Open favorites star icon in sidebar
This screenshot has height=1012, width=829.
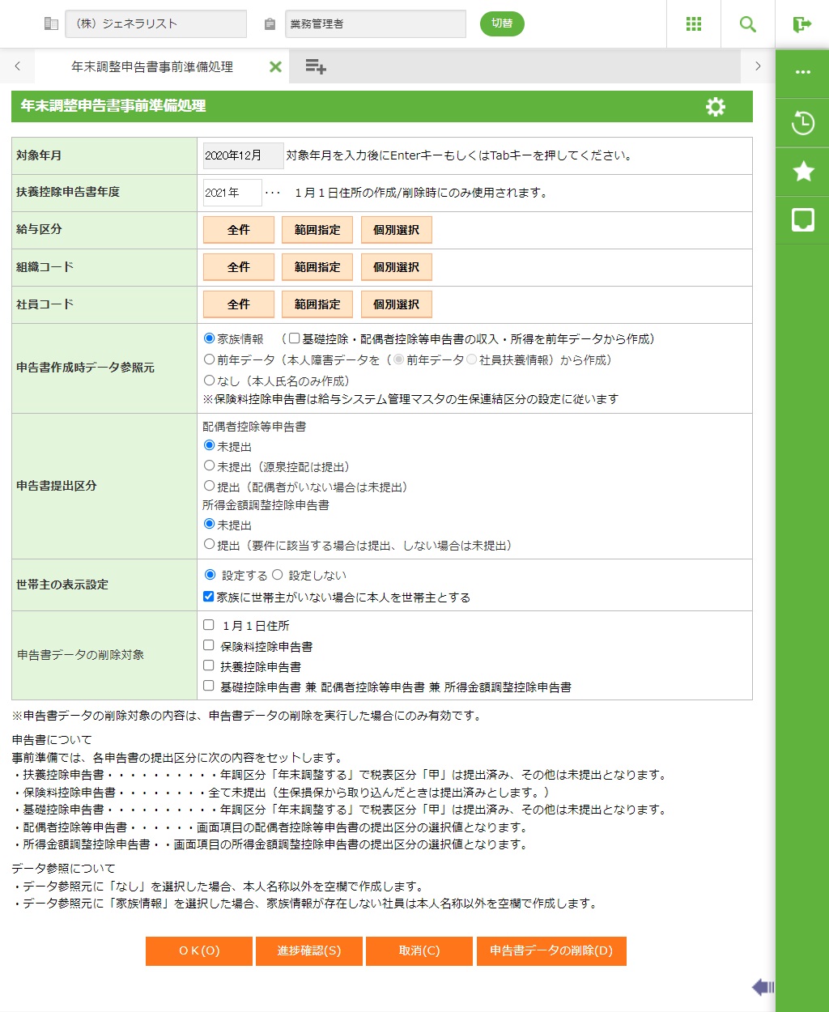803,171
